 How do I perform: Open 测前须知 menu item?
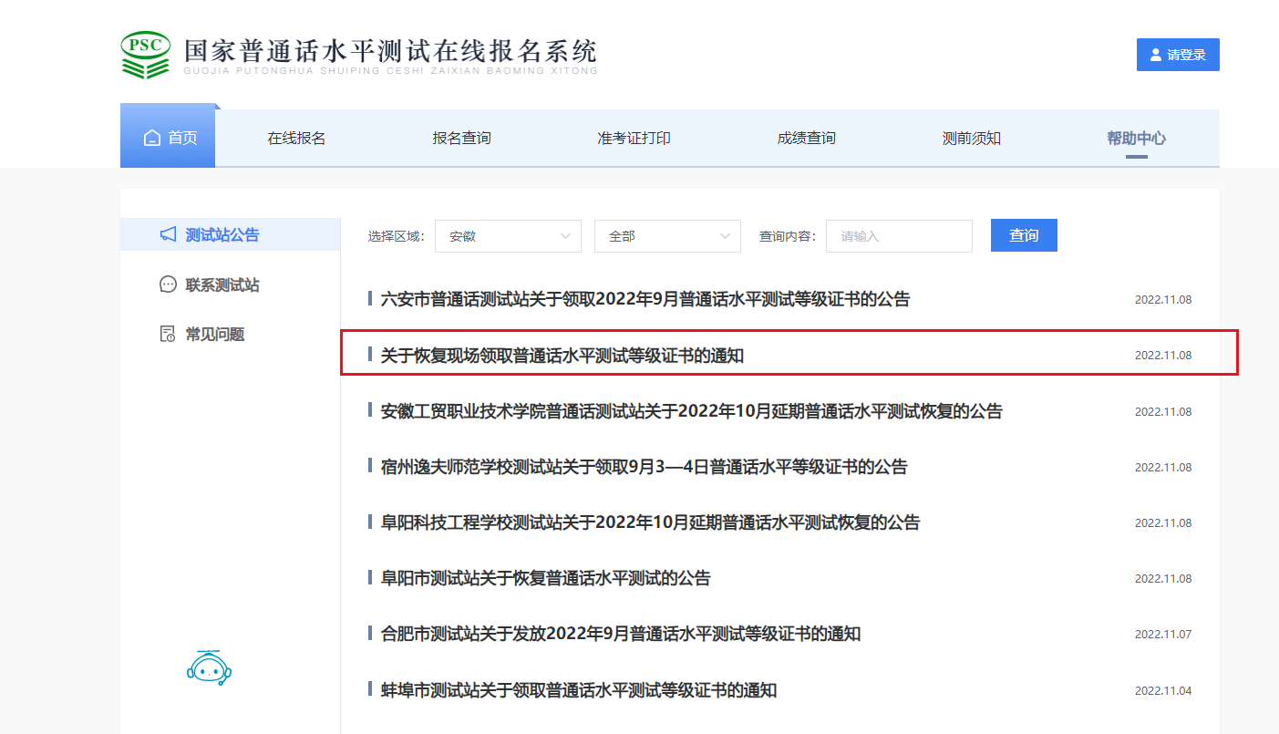(x=971, y=139)
